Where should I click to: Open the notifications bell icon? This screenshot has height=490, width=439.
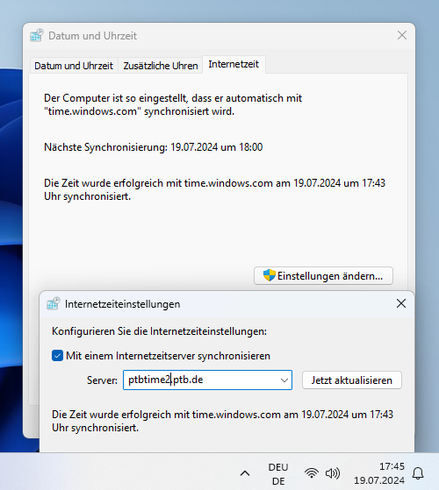(x=418, y=473)
